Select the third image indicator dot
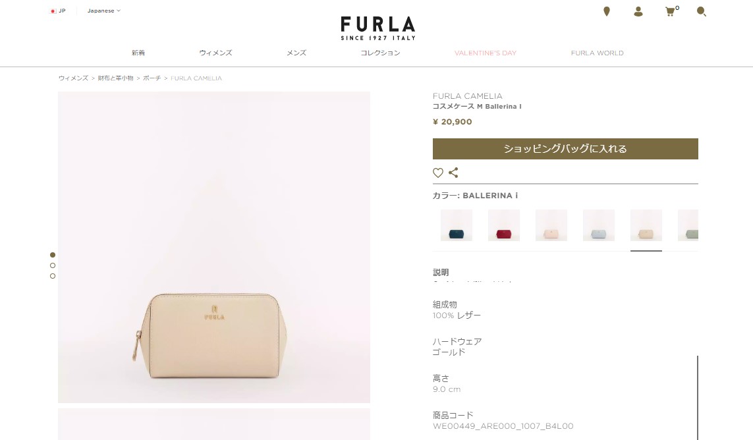Image resolution: width=753 pixels, height=440 pixels. click(53, 276)
